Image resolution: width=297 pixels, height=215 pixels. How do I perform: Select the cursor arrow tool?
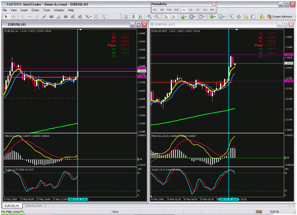tap(6, 17)
